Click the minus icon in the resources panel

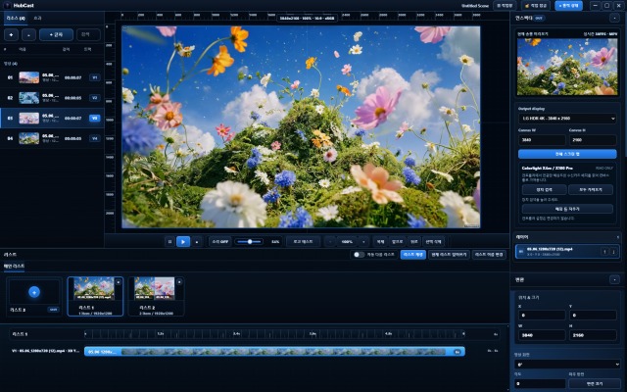click(x=28, y=35)
